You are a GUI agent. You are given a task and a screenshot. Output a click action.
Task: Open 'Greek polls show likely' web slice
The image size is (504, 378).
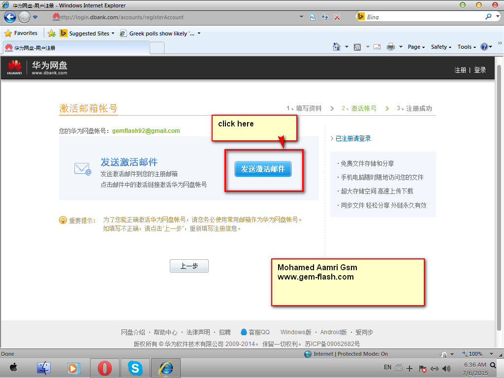[x=160, y=33]
